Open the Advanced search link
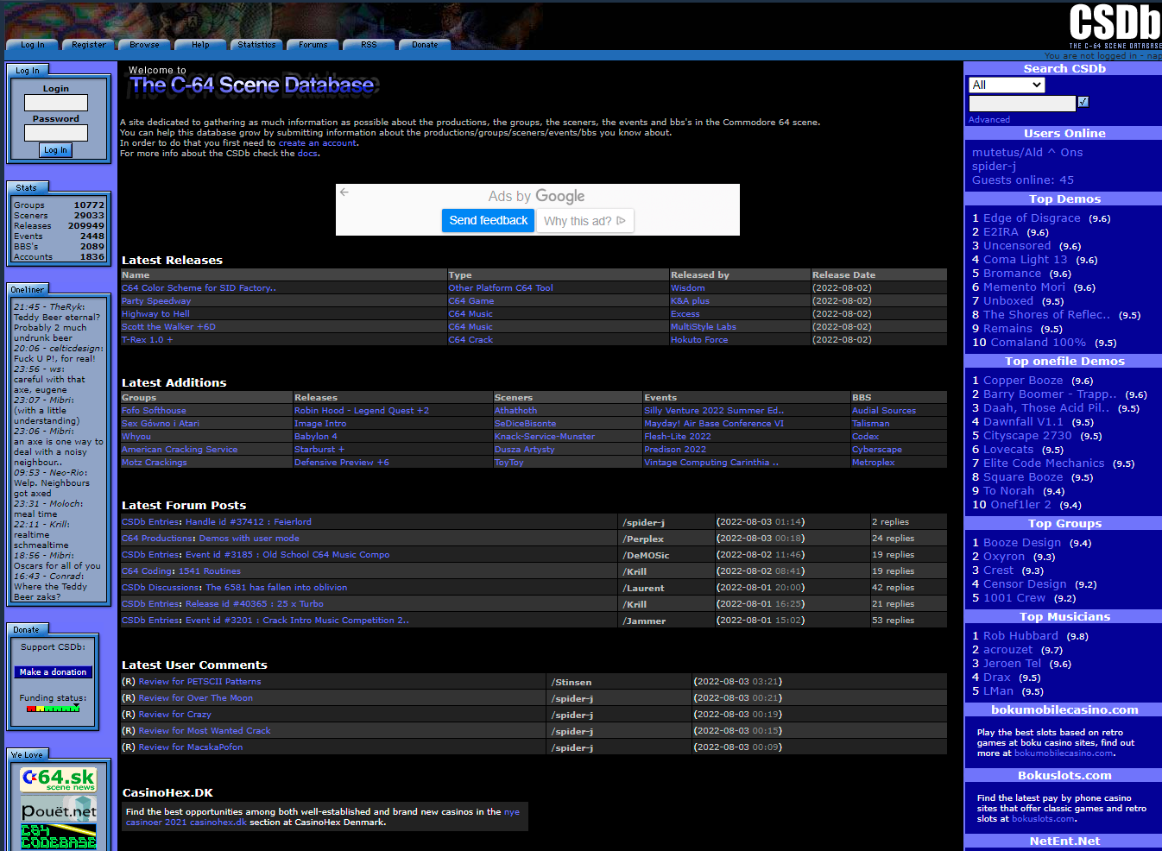Viewport: 1162px width, 851px height. tap(989, 120)
